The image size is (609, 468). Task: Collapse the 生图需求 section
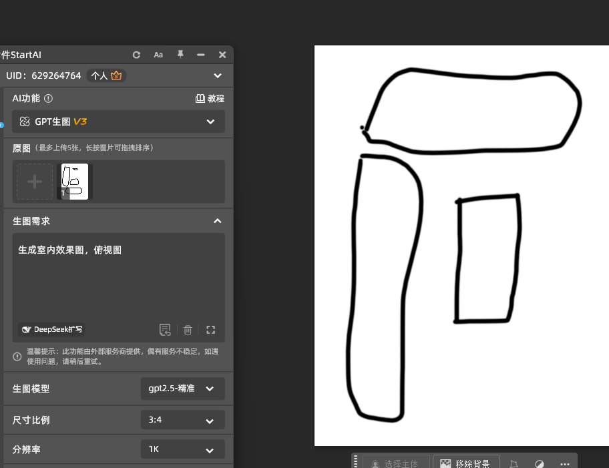point(218,221)
